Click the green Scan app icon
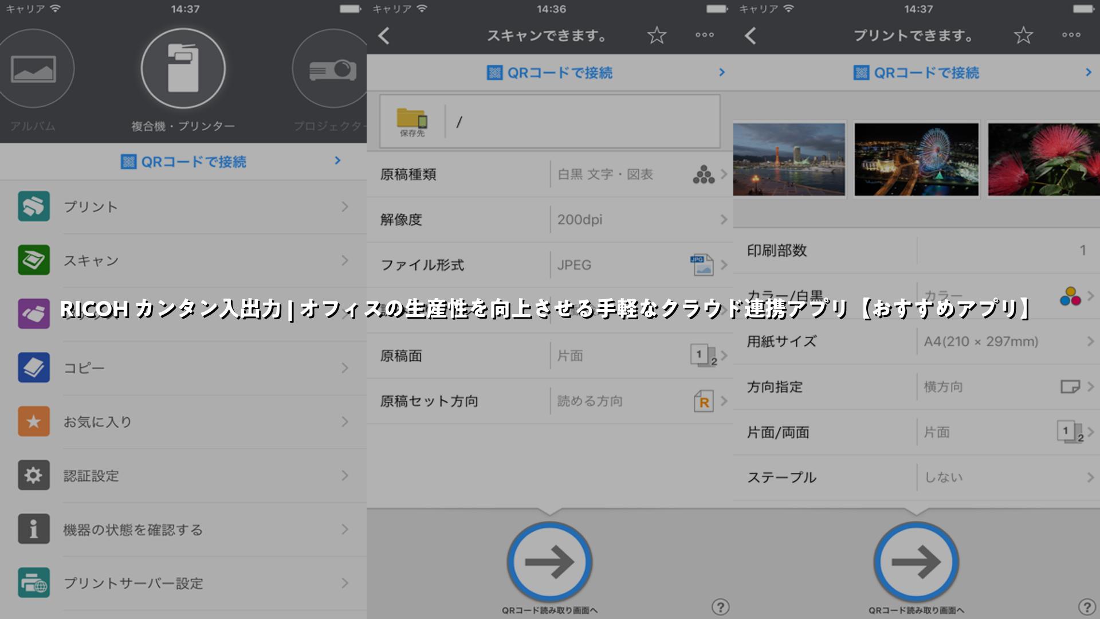This screenshot has width=1100, height=619. point(33,260)
